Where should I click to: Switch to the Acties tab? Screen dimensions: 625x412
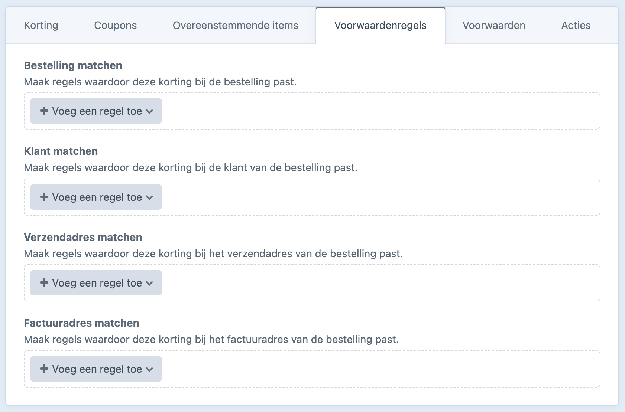pos(576,25)
